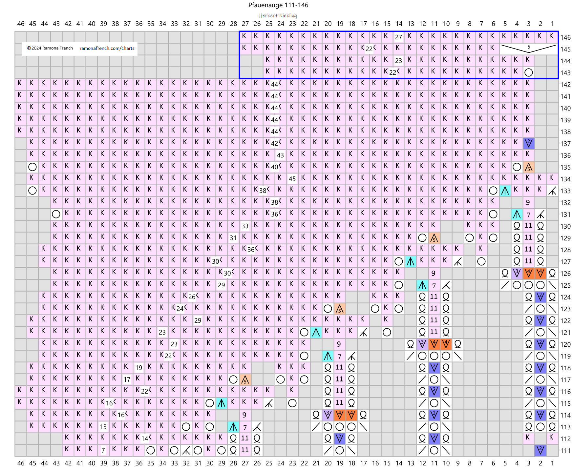Click the yarn-over circle in row 143

[528, 72]
